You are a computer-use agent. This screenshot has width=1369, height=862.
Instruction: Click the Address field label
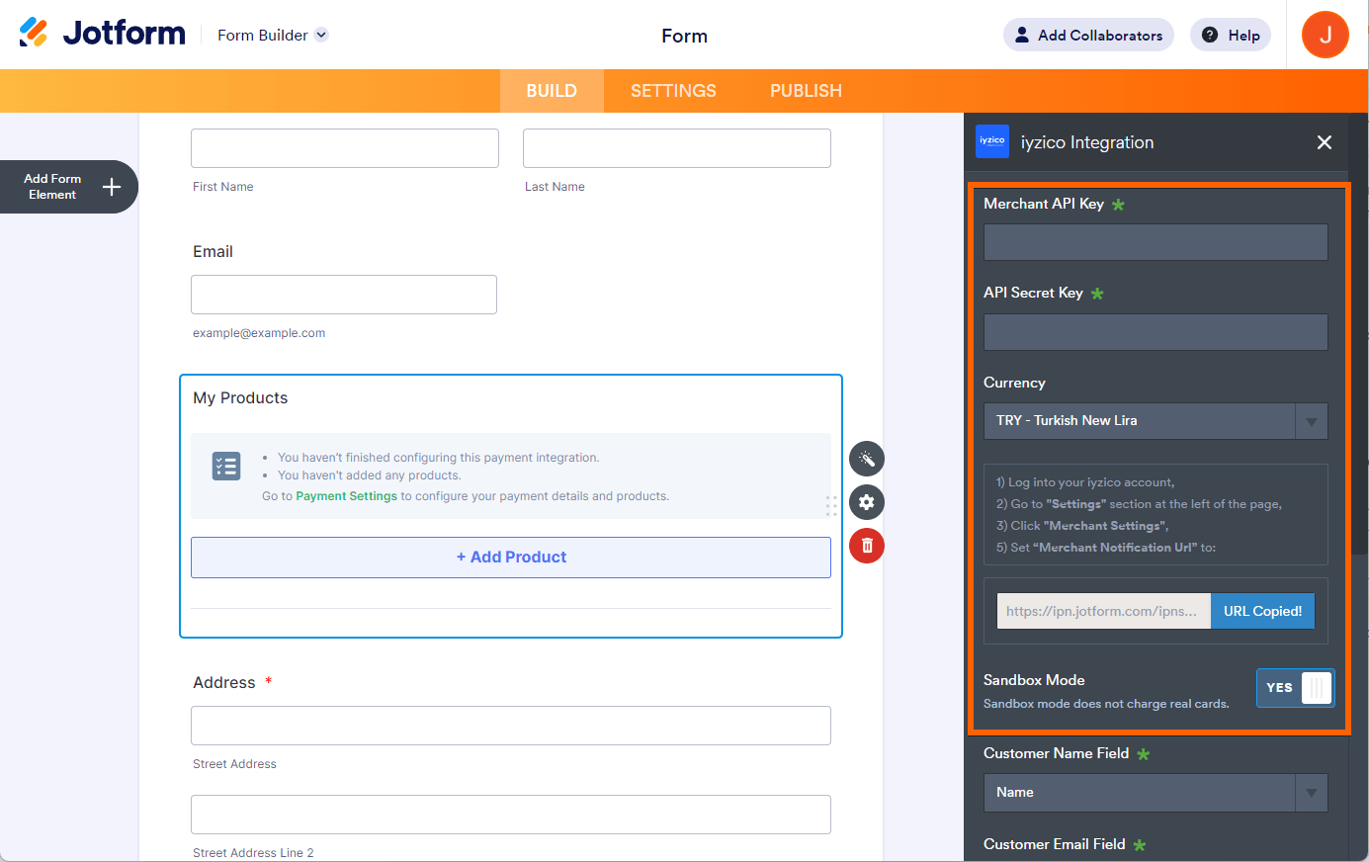point(224,683)
